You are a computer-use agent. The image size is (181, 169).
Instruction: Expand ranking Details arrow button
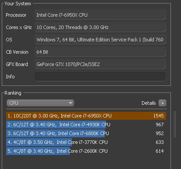[163, 103]
